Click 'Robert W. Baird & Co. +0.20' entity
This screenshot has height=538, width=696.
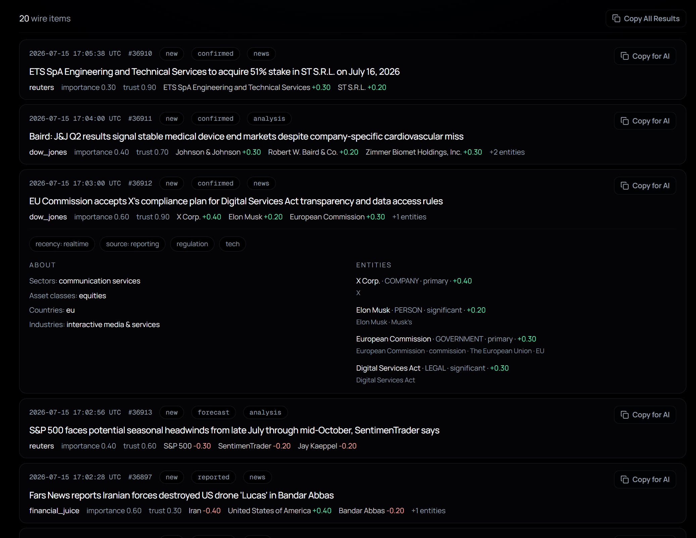coord(313,152)
